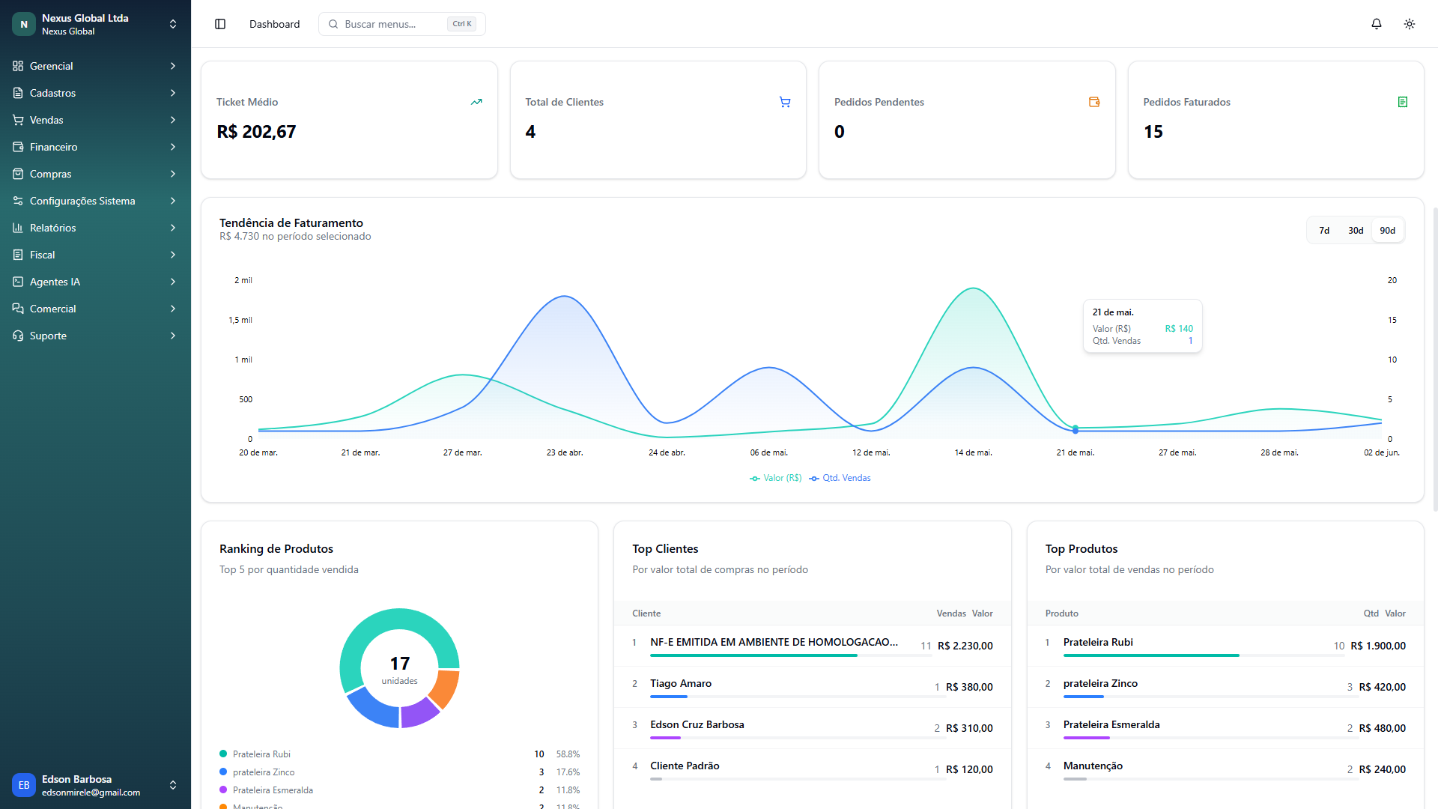Click prateleira Zinco in Top Produtos
The width and height of the screenshot is (1438, 809).
click(1225, 687)
